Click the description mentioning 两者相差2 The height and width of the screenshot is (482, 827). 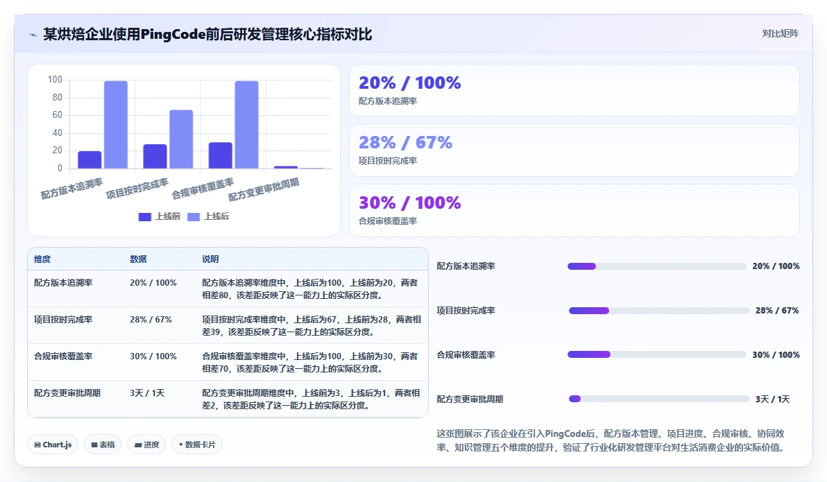point(312,399)
